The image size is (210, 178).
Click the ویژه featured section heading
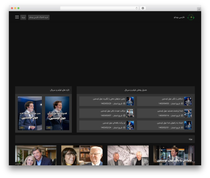pos(190,139)
